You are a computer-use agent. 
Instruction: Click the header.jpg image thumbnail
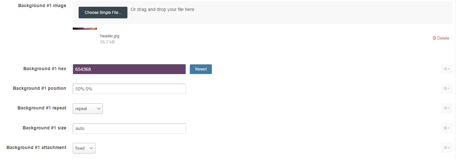point(85,29)
